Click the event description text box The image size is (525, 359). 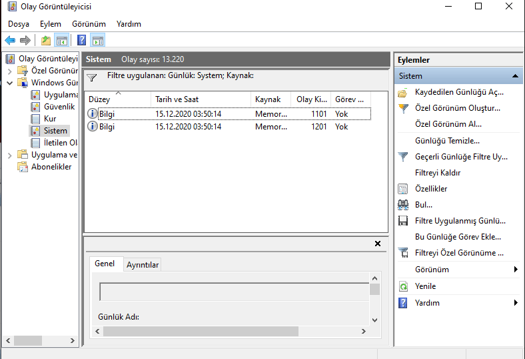coord(235,292)
